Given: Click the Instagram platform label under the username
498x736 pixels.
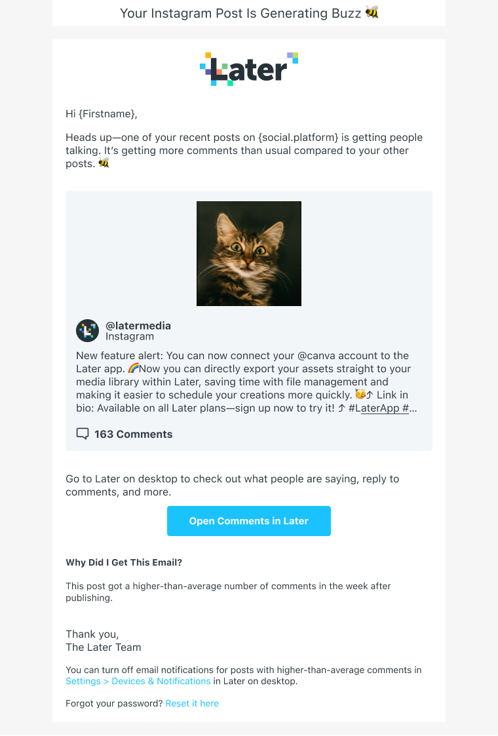Looking at the screenshot, I should point(130,337).
